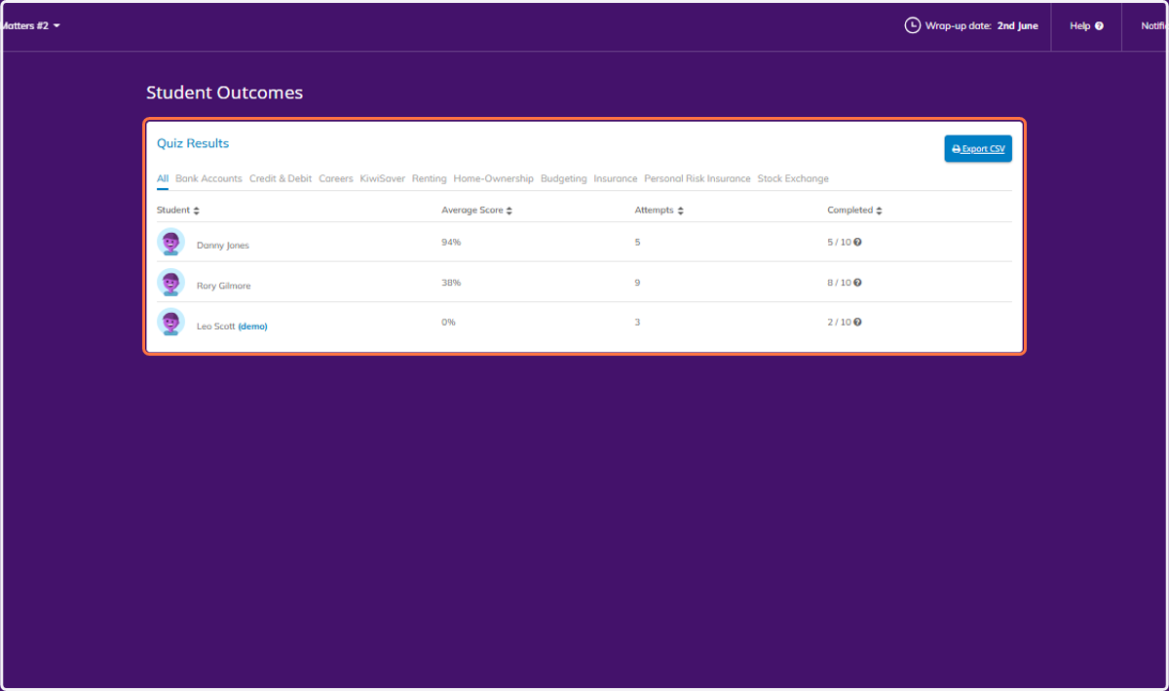Viewport: 1169px width, 691px height.
Task: Click Leo Scott's attempts value 3
Action: [637, 322]
